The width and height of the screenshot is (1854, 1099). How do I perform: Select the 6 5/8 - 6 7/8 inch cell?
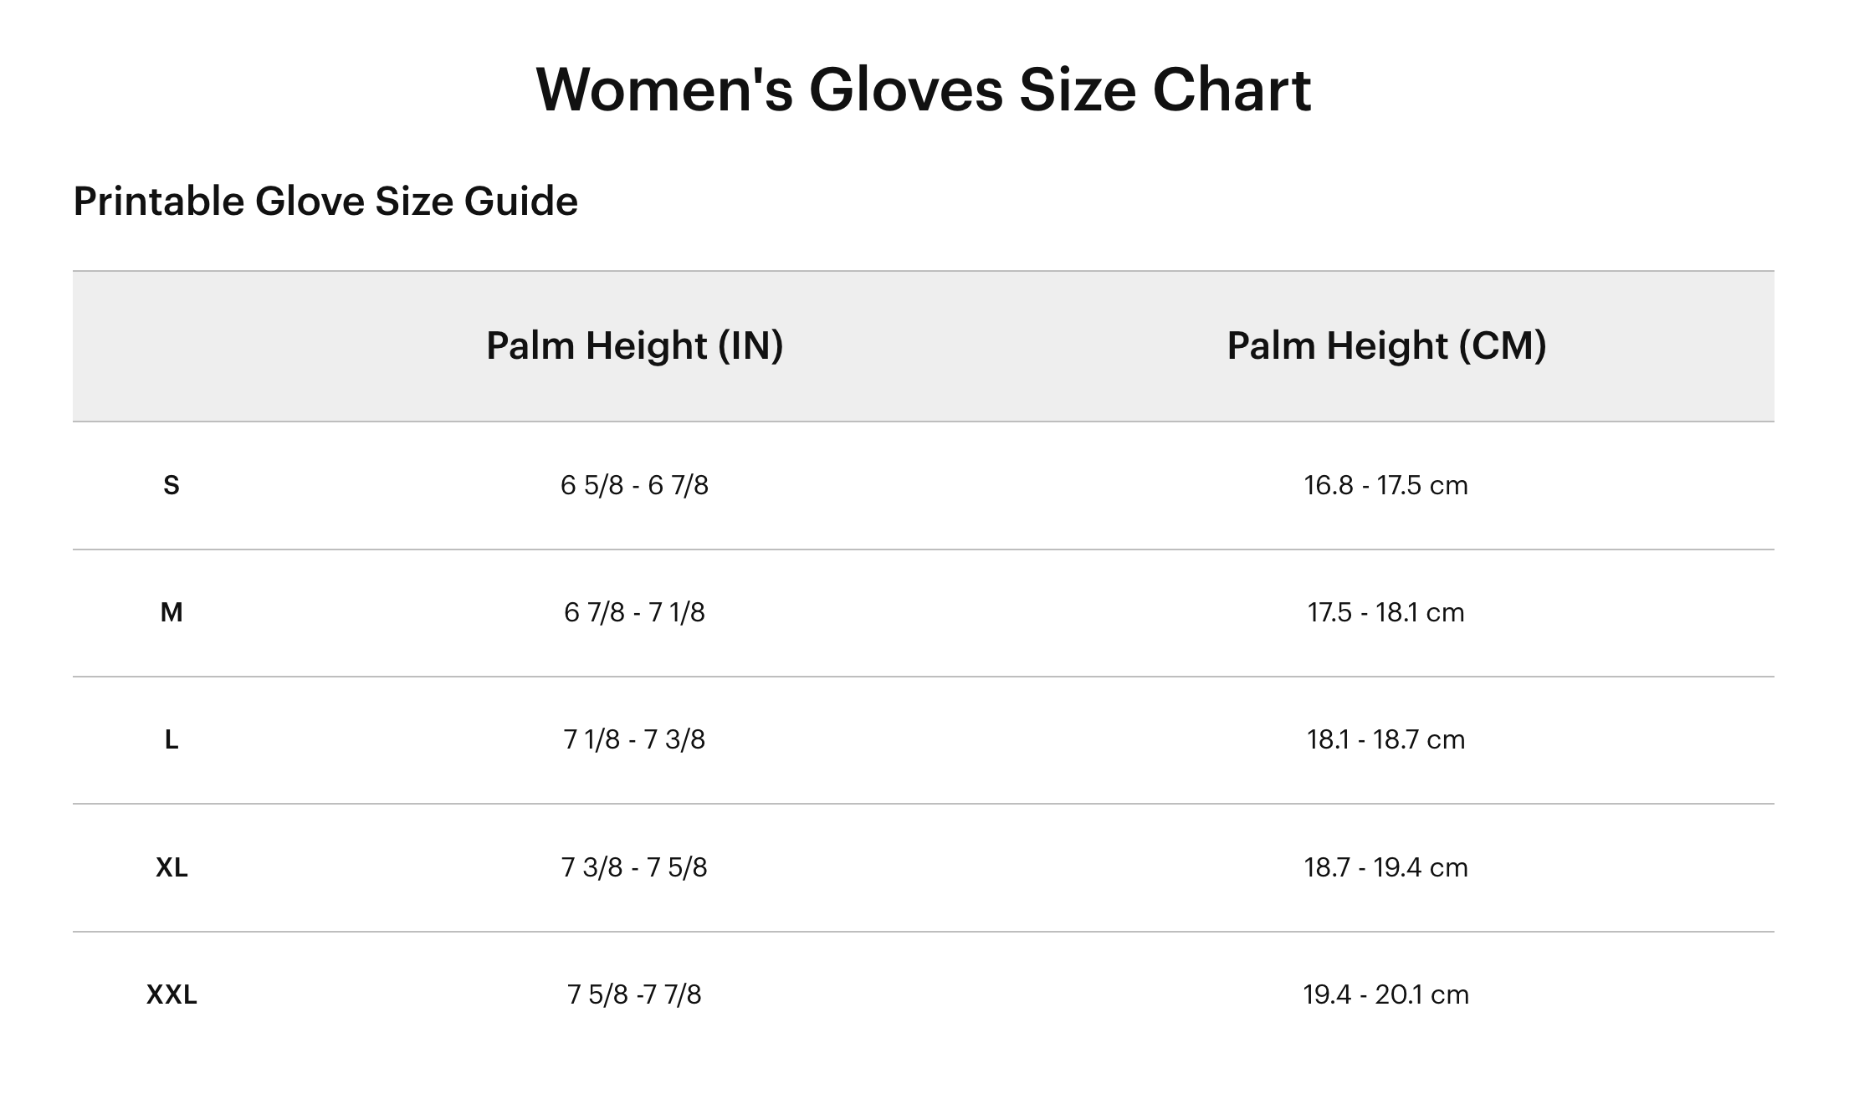tap(634, 485)
